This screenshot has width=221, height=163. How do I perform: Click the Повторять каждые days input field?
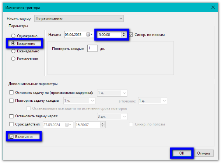[x=92, y=49]
